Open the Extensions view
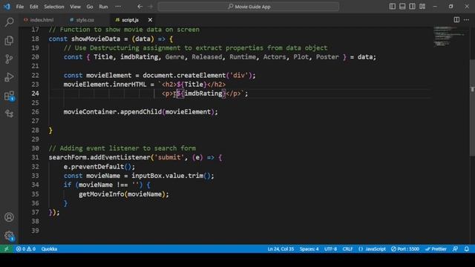 [x=9, y=96]
